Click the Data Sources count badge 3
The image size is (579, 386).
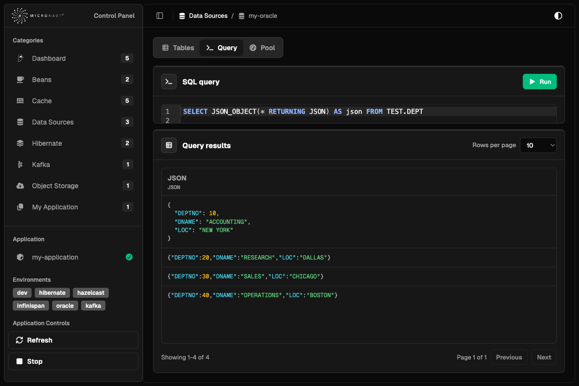pyautogui.click(x=127, y=122)
